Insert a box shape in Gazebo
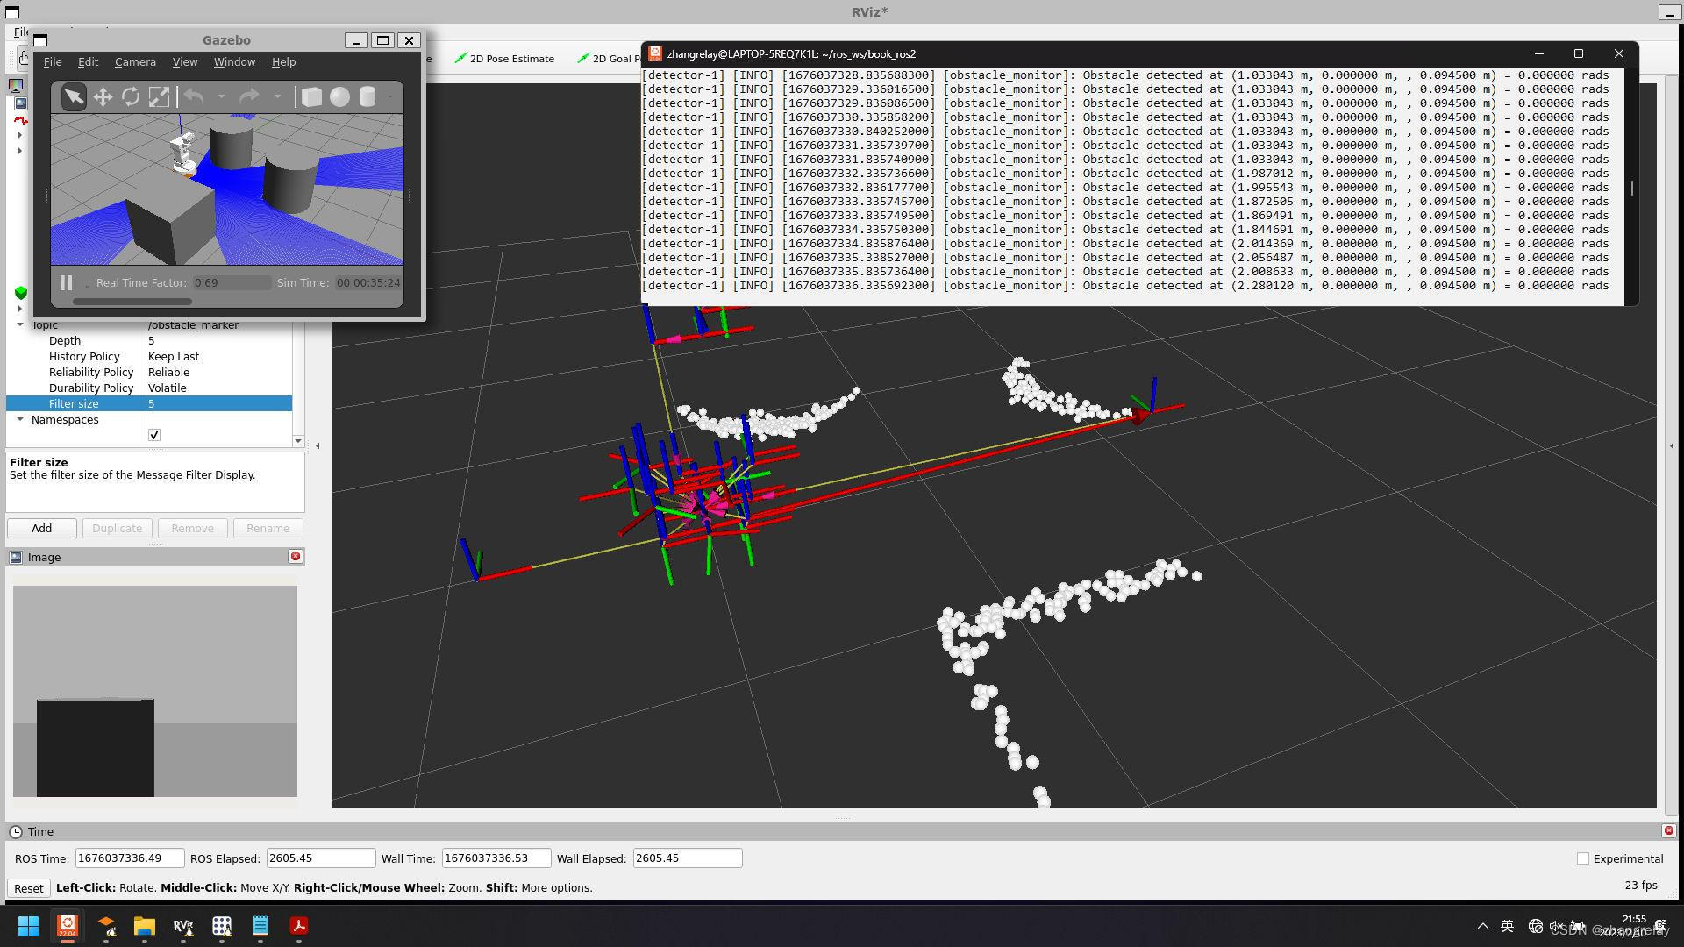Screen dimensions: 1684x947 [x=311, y=96]
